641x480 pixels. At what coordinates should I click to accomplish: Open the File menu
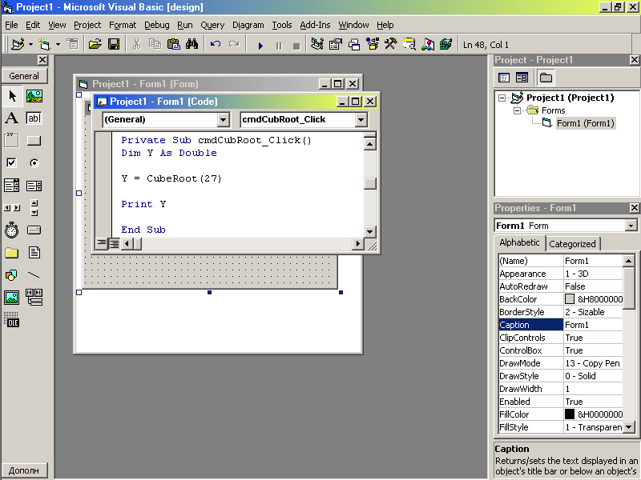click(x=11, y=25)
